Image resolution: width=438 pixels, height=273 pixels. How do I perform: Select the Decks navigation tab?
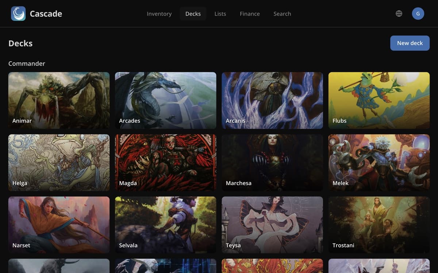tap(193, 14)
